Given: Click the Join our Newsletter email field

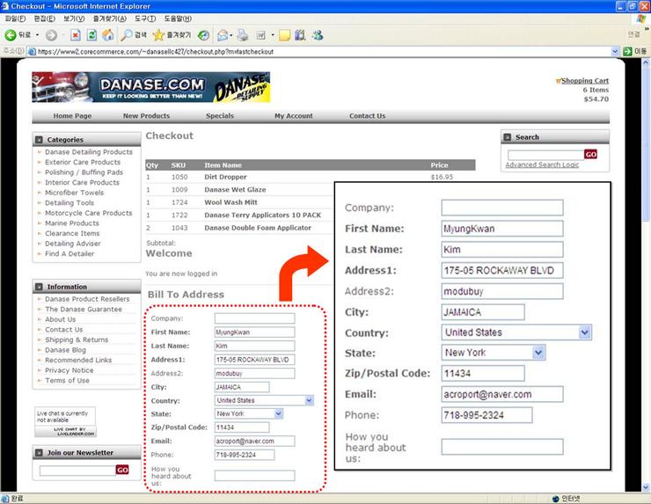Looking at the screenshot, I should (77, 470).
